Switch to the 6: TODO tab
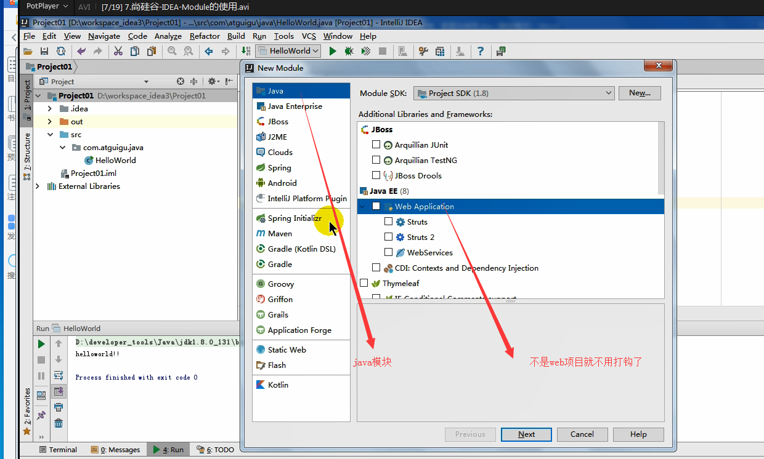 pos(216,450)
